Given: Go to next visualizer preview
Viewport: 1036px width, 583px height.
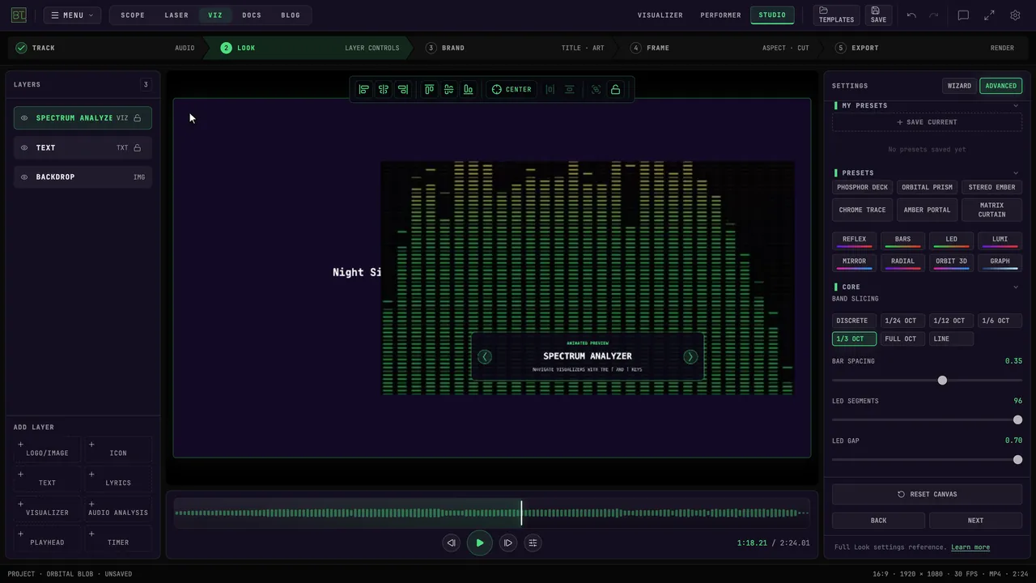Looking at the screenshot, I should coord(690,356).
